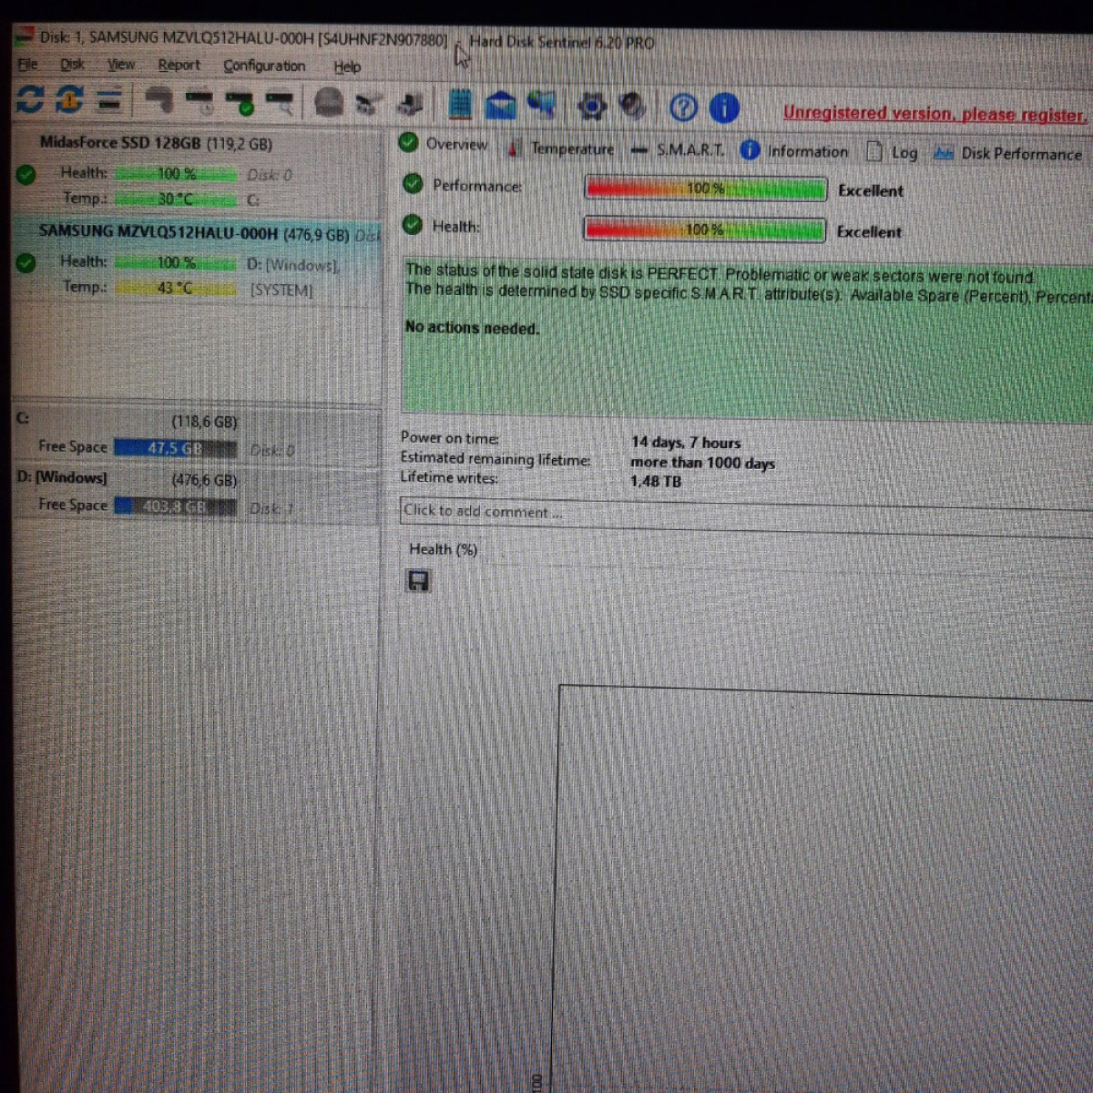Select the D: [Windows] partition free space bar
The width and height of the screenshot is (1093, 1093).
tap(175, 506)
